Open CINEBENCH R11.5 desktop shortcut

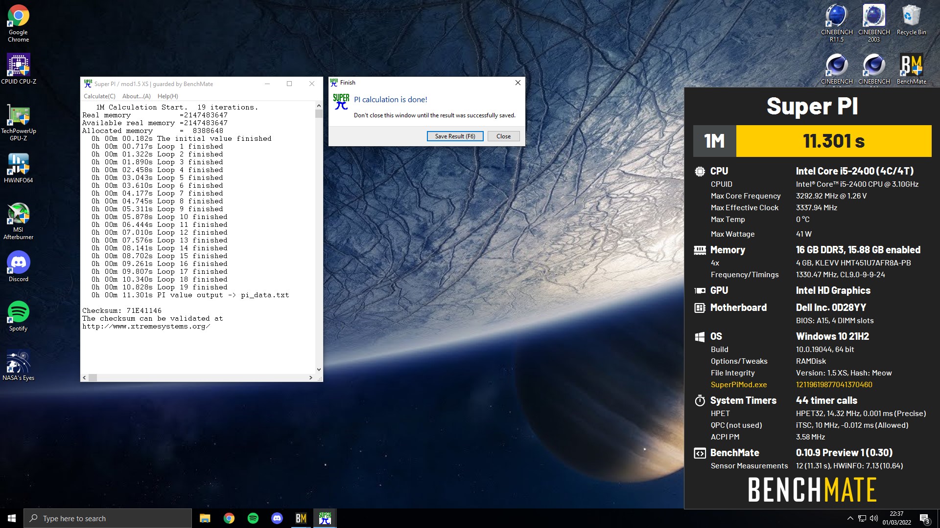click(x=837, y=23)
